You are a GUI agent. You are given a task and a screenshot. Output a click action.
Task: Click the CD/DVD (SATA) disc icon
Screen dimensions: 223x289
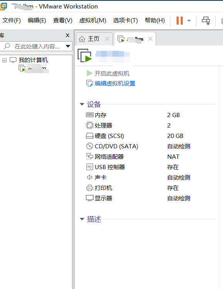[x=90, y=146]
